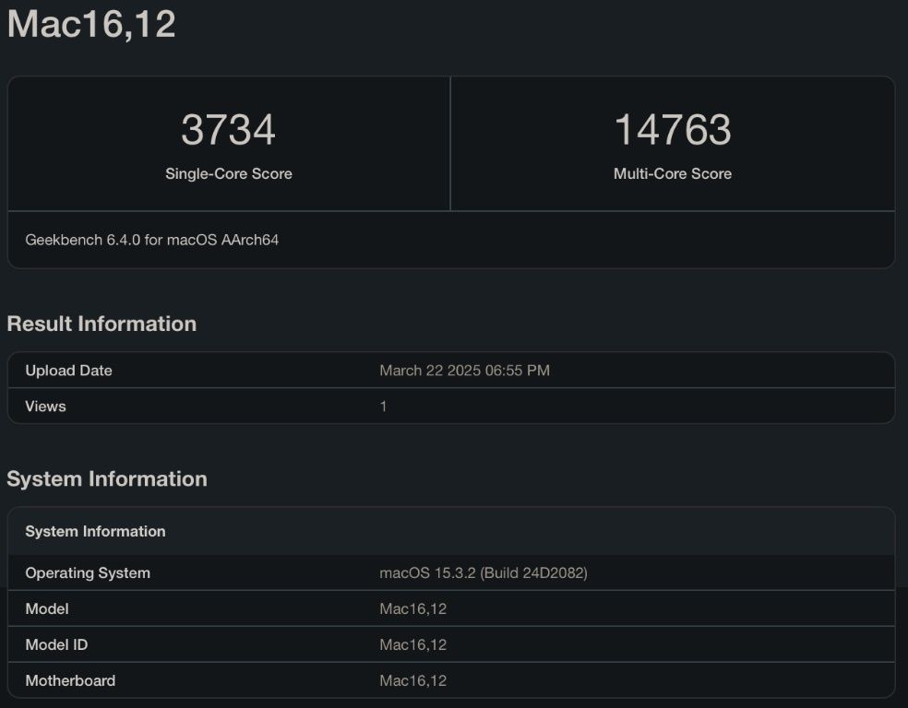Select the Views count value 1

pos(383,407)
